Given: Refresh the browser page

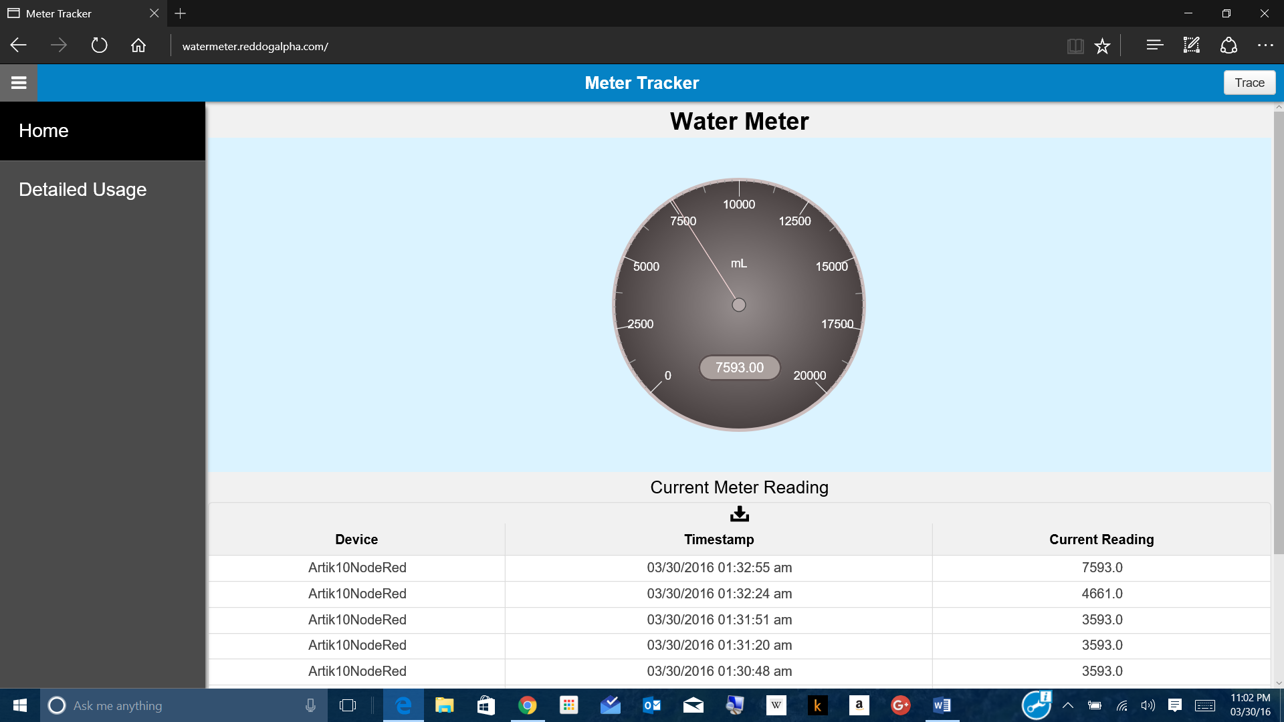Looking at the screenshot, I should click(x=99, y=46).
